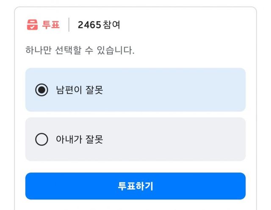271x210 pixels.
Task: Click the 참여 text in header
Action: tap(111, 25)
